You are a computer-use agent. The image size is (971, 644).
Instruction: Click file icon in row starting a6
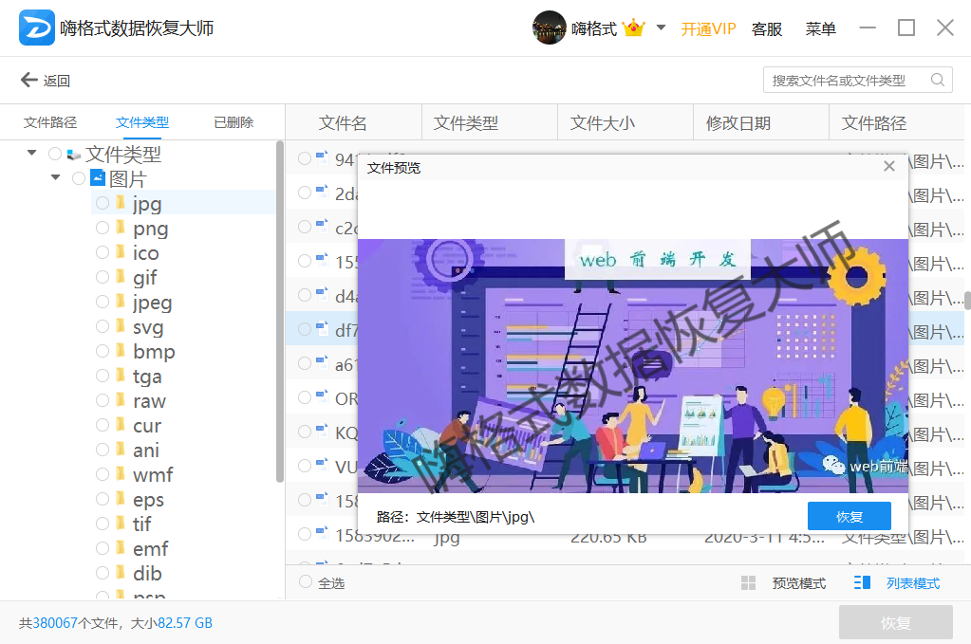[x=322, y=362]
